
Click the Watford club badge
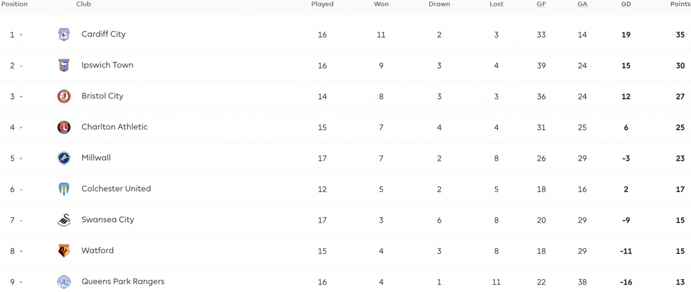pyautogui.click(x=64, y=251)
